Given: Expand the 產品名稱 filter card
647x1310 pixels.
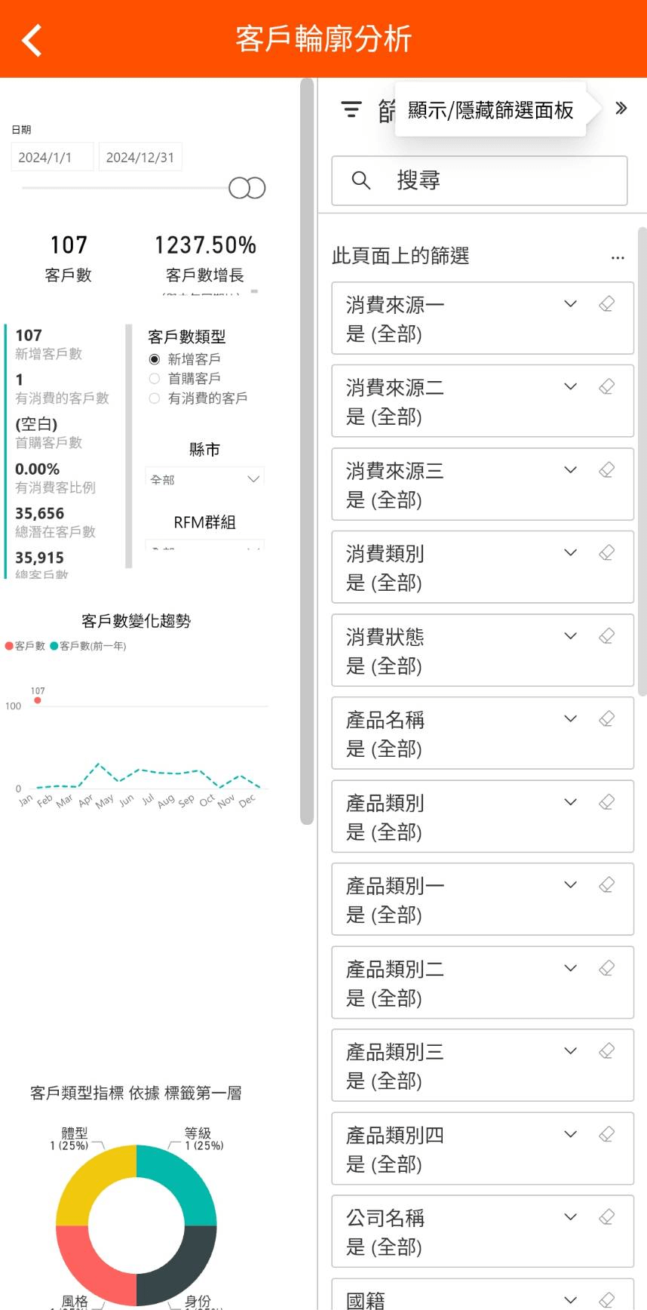Looking at the screenshot, I should 571,718.
